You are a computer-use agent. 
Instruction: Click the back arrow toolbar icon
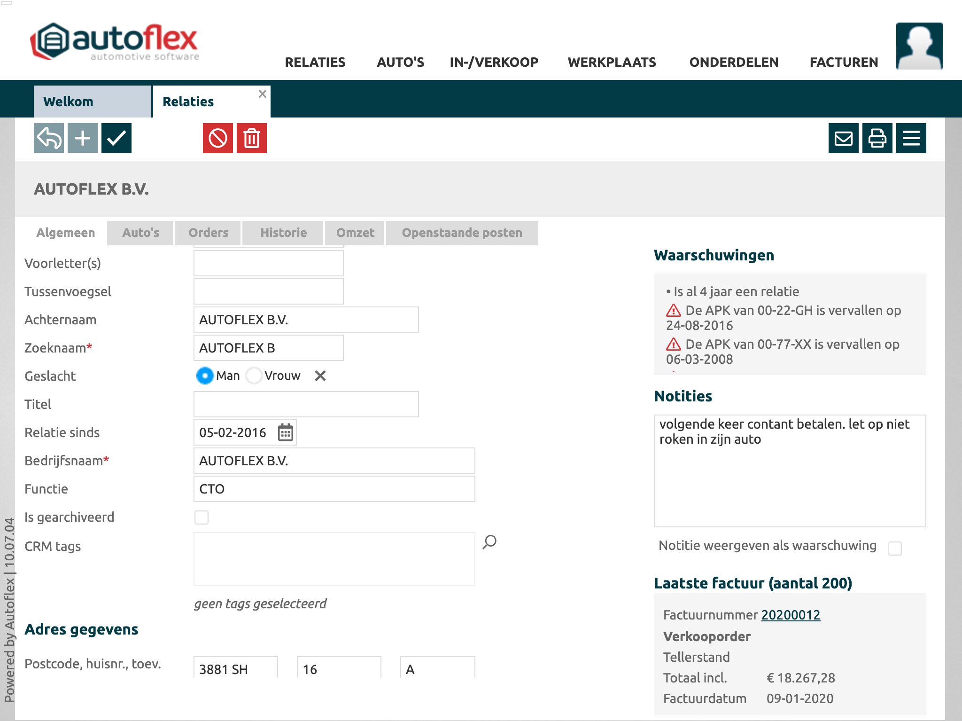tap(49, 138)
